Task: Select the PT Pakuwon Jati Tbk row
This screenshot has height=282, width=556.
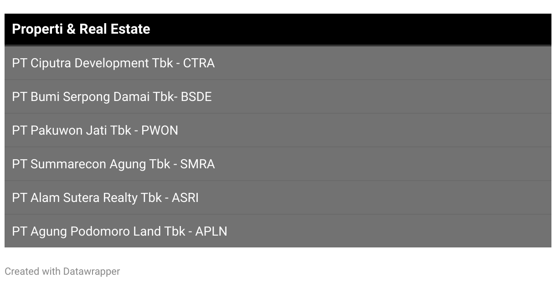Action: [278, 130]
